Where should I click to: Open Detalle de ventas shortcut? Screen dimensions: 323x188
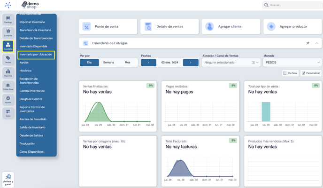click(x=169, y=27)
